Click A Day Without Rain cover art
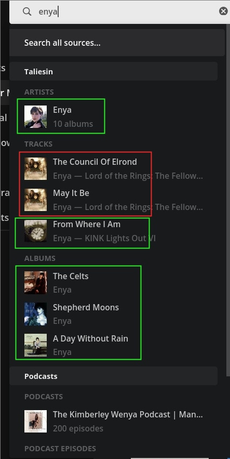 (x=35, y=345)
